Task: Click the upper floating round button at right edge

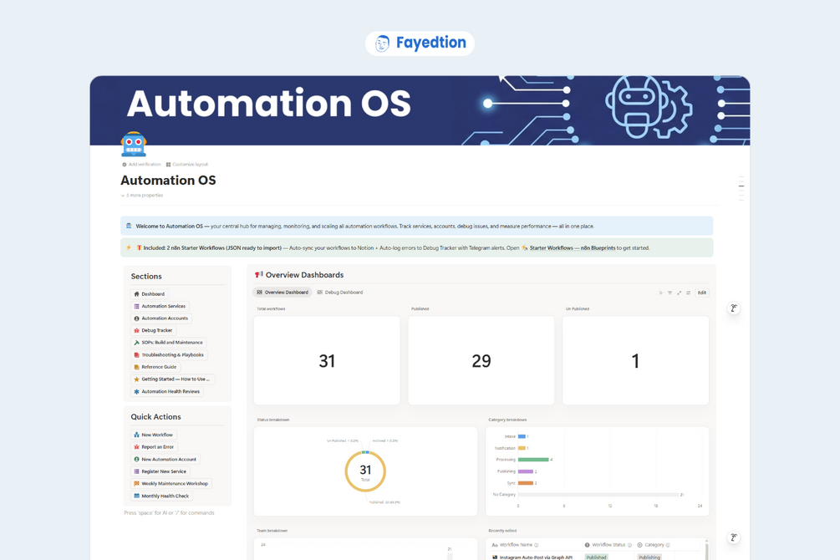Action: tap(734, 308)
